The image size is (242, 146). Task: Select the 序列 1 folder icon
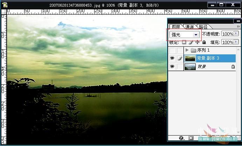[193, 50]
